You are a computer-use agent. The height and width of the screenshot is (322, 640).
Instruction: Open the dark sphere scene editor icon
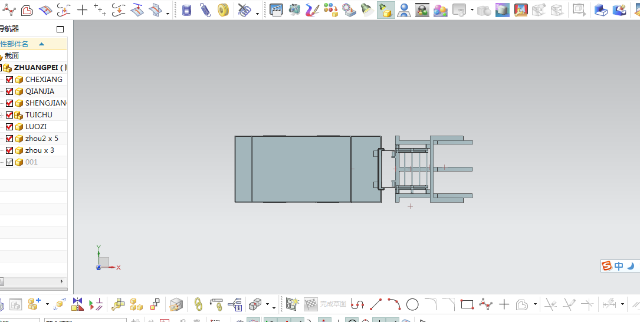point(422,10)
